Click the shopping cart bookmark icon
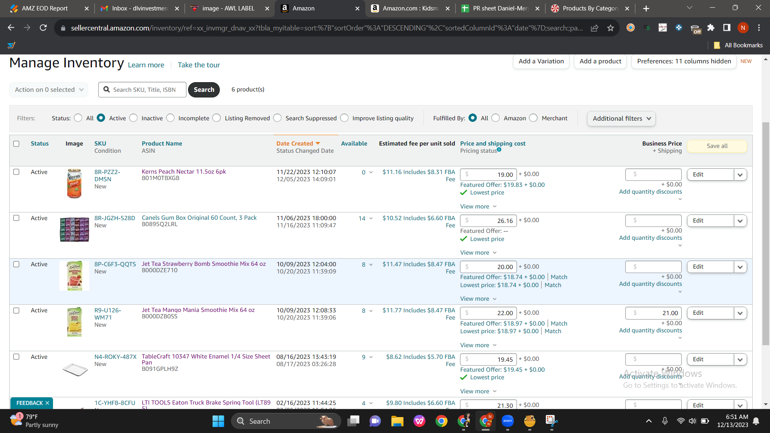The height and width of the screenshot is (433, 770). [11, 45]
